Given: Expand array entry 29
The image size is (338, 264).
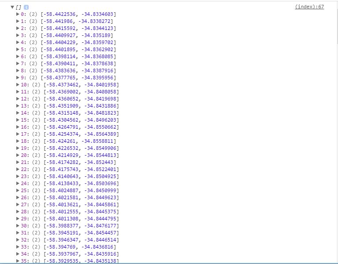Looking at the screenshot, I should click(18, 219).
